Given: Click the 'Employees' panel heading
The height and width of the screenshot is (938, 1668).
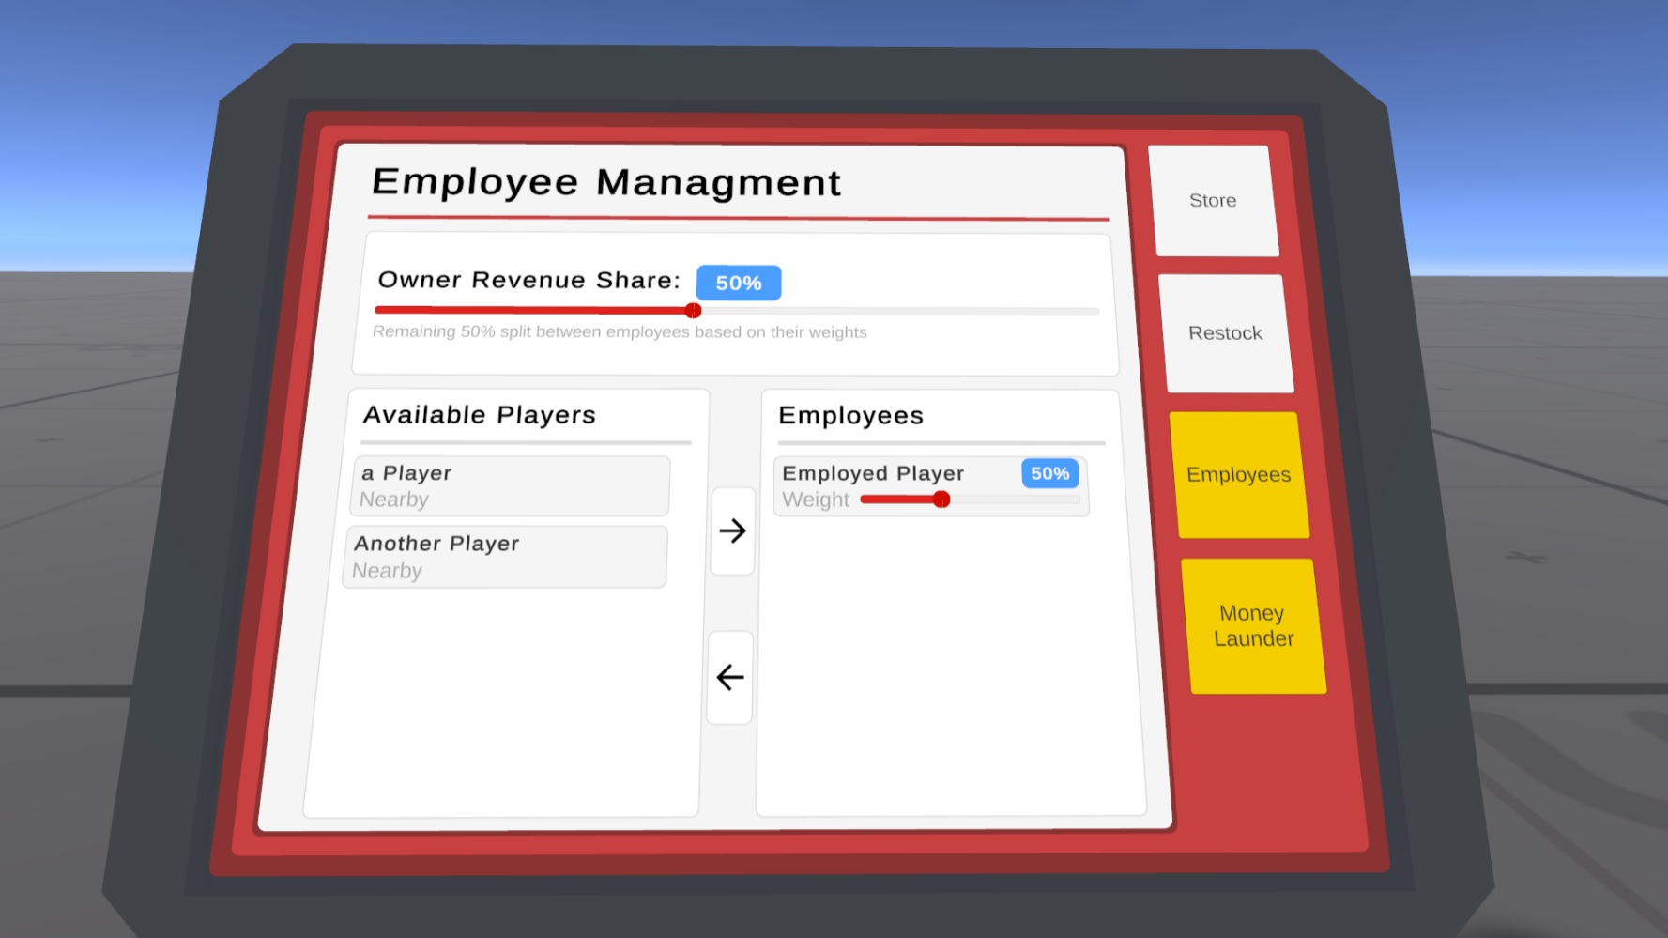Looking at the screenshot, I should coord(851,415).
